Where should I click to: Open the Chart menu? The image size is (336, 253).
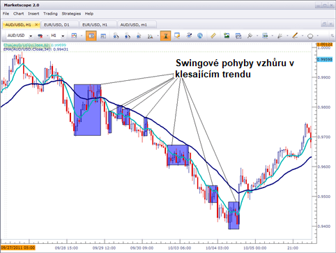tap(19, 14)
